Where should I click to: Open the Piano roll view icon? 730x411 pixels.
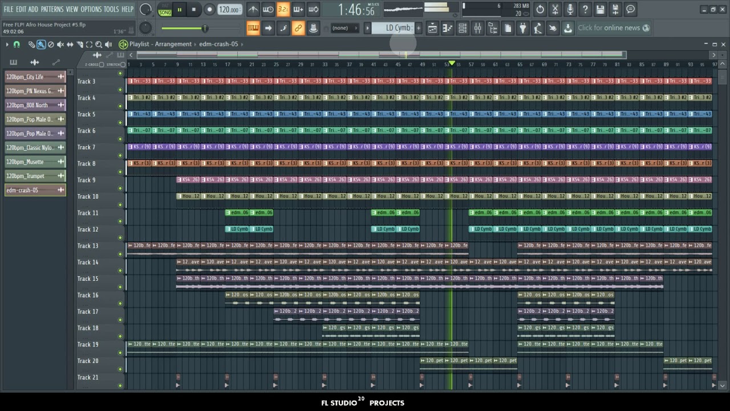click(448, 28)
